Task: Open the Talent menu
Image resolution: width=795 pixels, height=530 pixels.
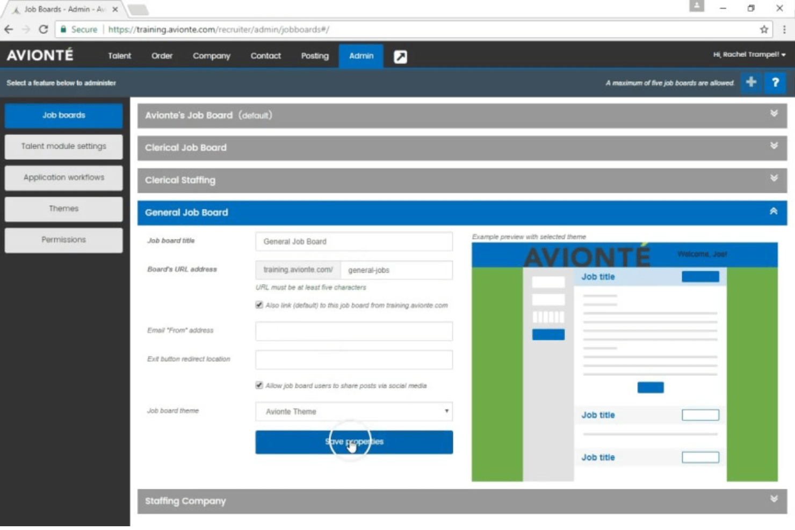Action: tap(119, 56)
